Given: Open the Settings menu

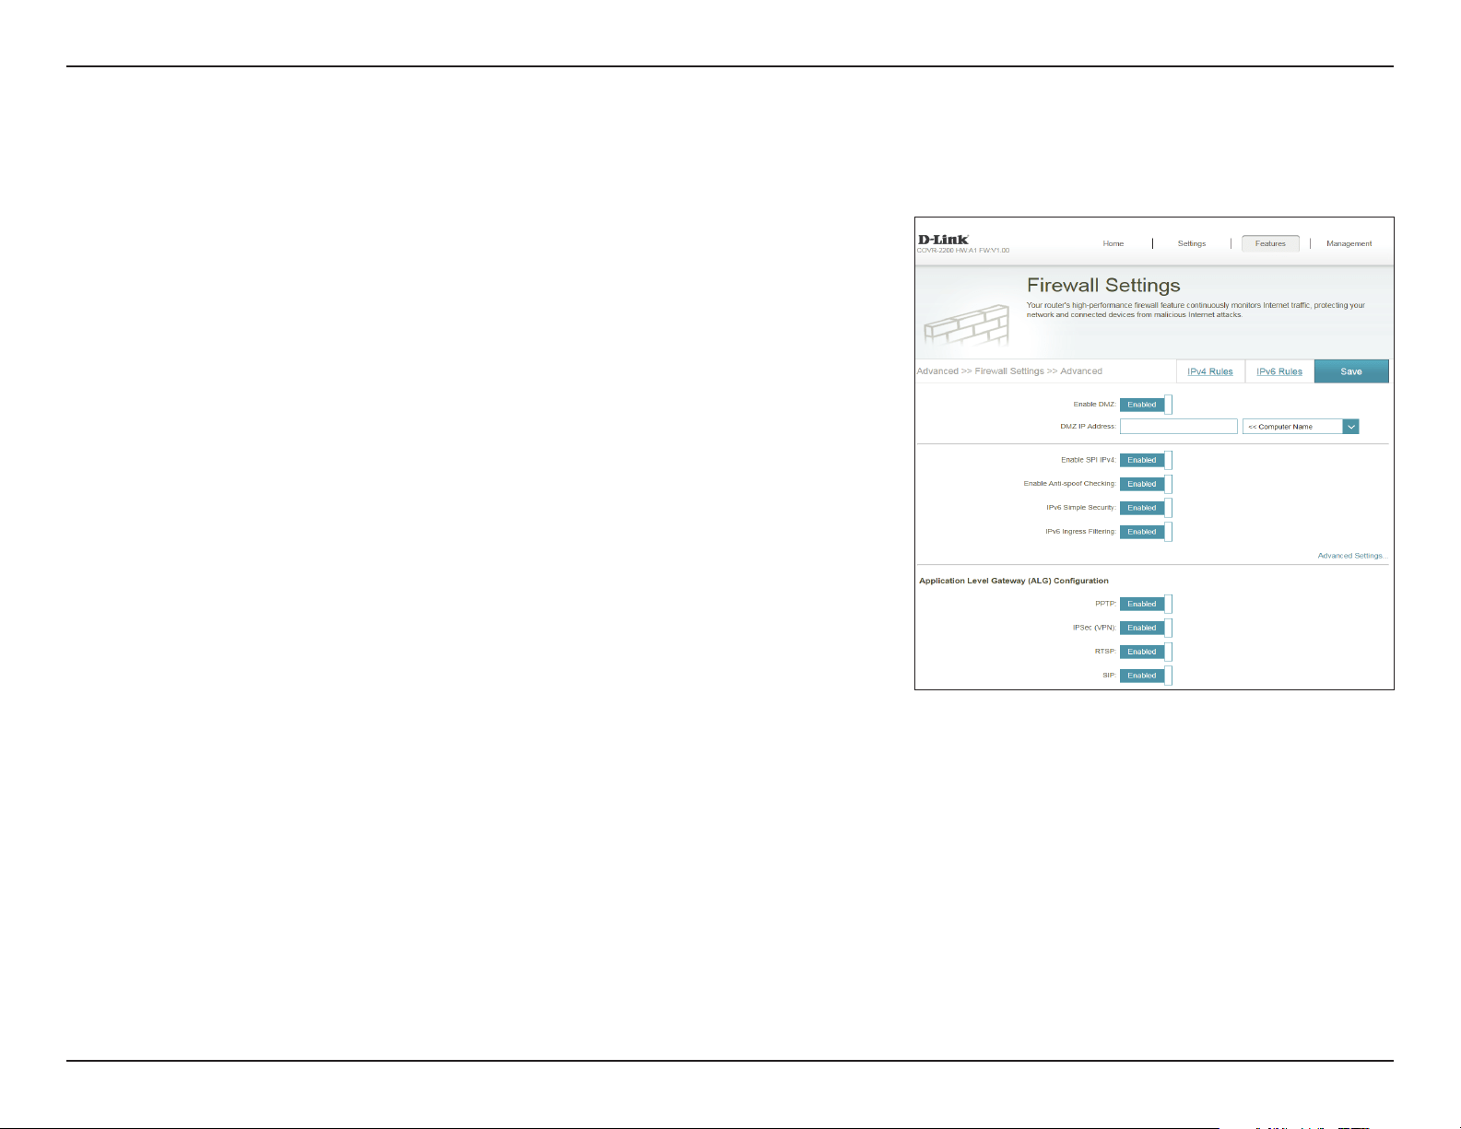Looking at the screenshot, I should 1192,244.
